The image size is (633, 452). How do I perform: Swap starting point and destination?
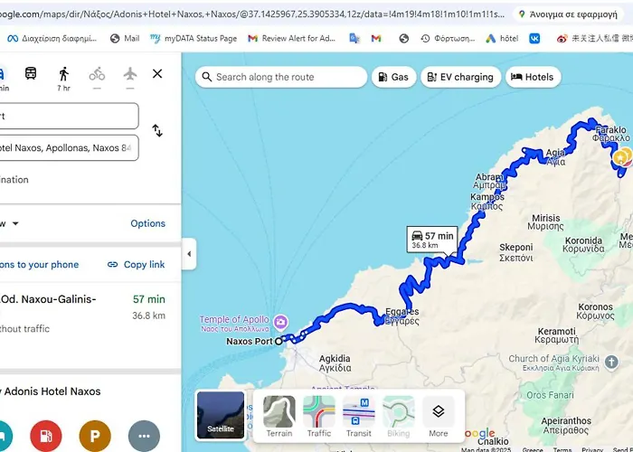(157, 131)
